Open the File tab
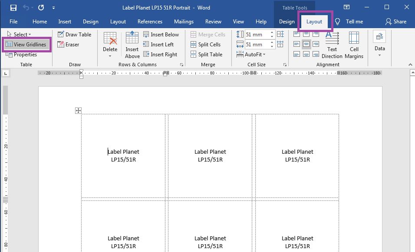This screenshot has height=252, width=415. click(13, 22)
